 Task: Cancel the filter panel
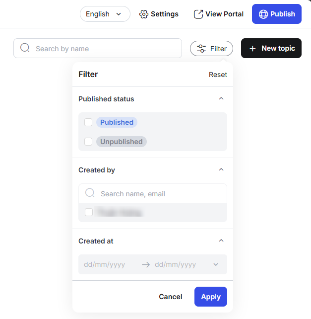[x=171, y=297]
